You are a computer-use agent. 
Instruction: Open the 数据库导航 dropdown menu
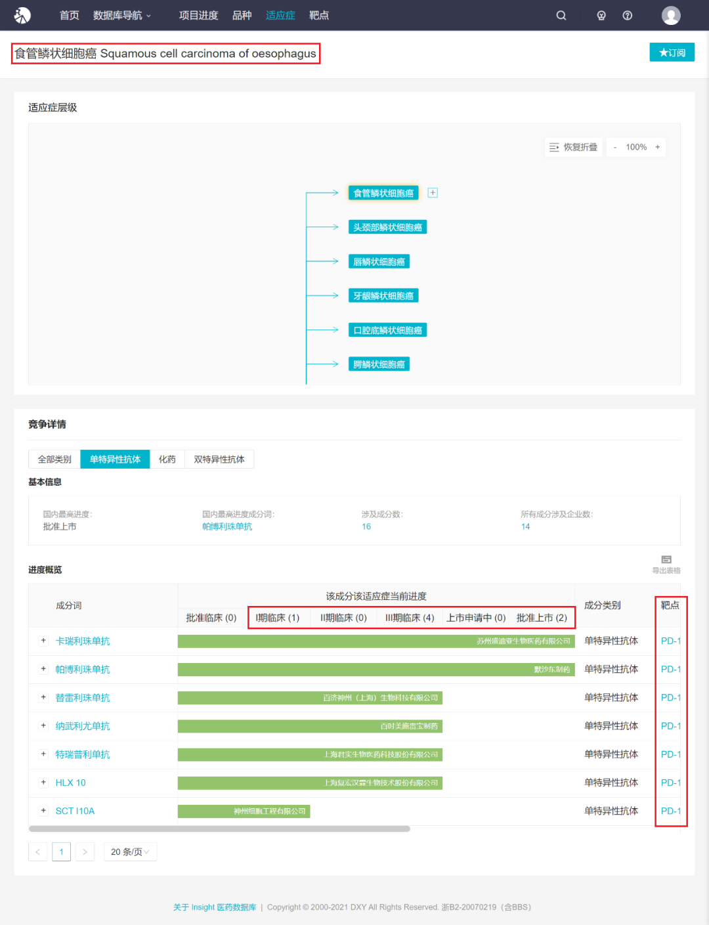coord(122,15)
